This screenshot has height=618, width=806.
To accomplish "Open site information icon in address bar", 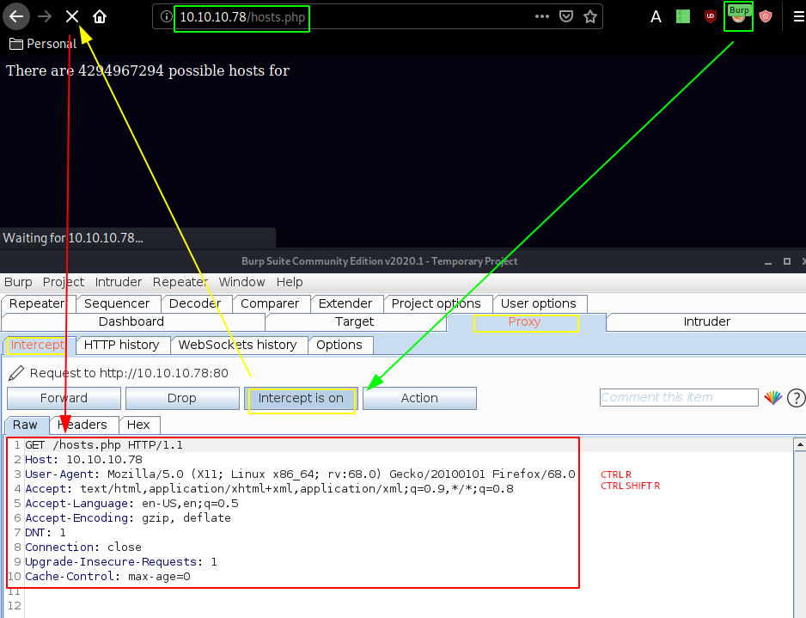I will click(x=166, y=16).
